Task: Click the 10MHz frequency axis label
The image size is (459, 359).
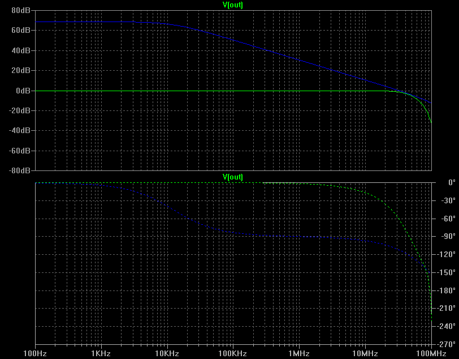Action: (x=365, y=353)
